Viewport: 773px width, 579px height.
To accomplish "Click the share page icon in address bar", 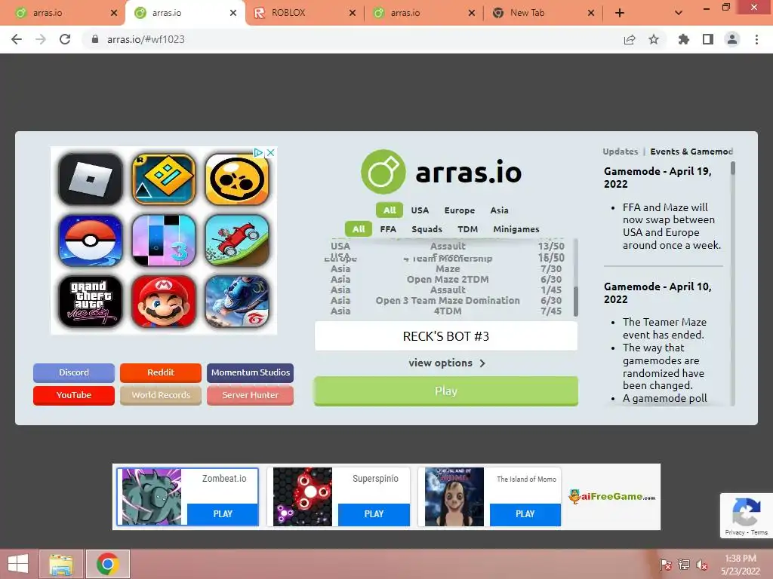I will pyautogui.click(x=630, y=39).
